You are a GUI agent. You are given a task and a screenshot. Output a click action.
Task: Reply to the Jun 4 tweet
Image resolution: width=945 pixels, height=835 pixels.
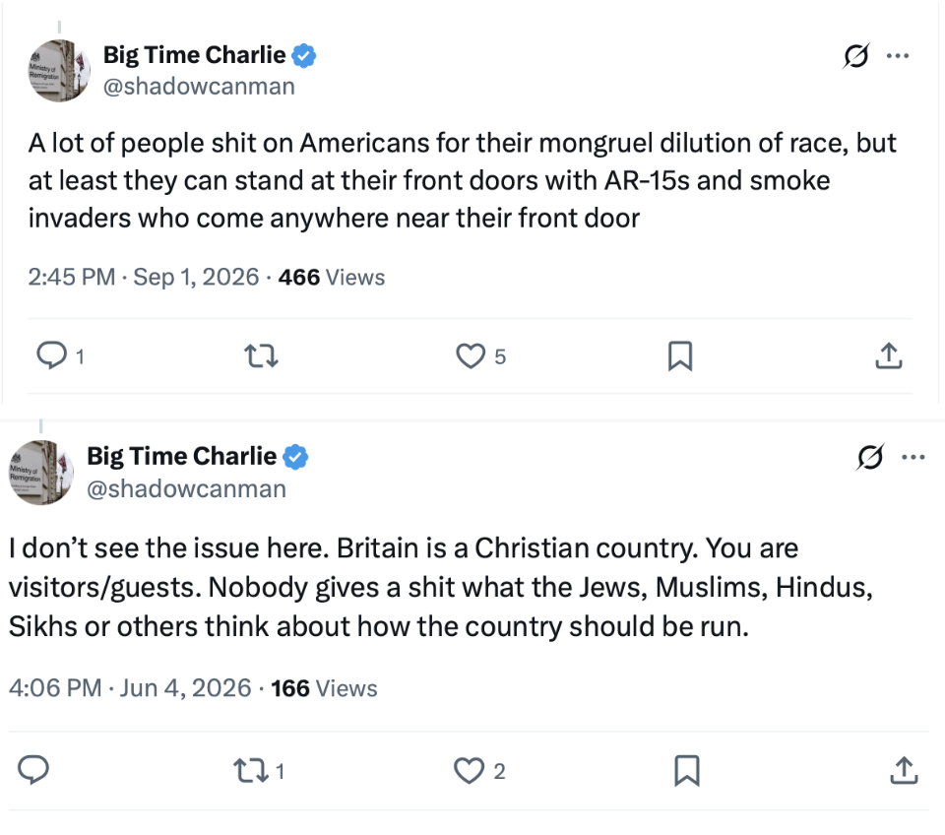33,770
